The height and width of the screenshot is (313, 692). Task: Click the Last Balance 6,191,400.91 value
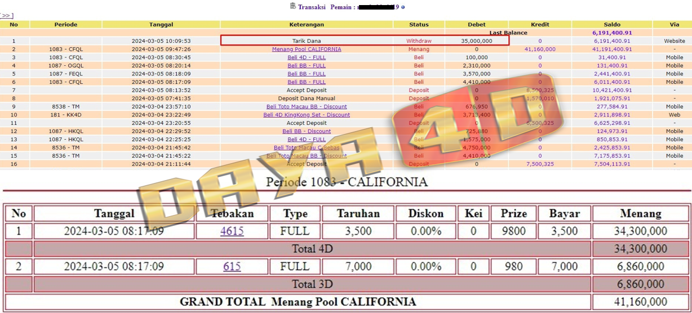[x=611, y=33]
